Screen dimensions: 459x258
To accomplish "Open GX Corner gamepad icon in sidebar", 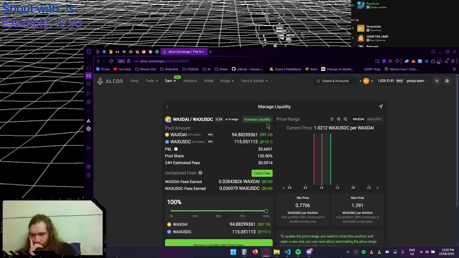I will (x=89, y=76).
